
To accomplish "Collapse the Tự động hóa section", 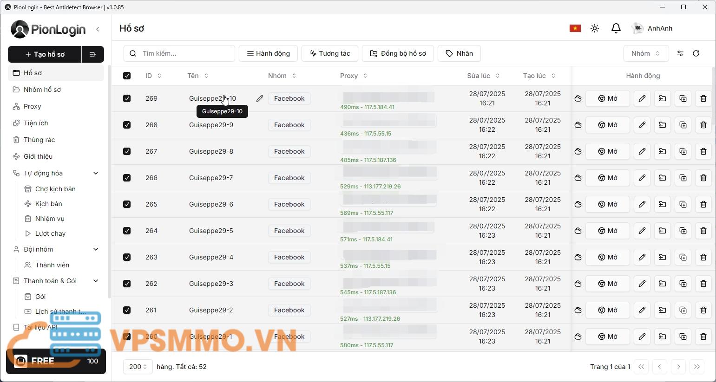I will (96, 173).
